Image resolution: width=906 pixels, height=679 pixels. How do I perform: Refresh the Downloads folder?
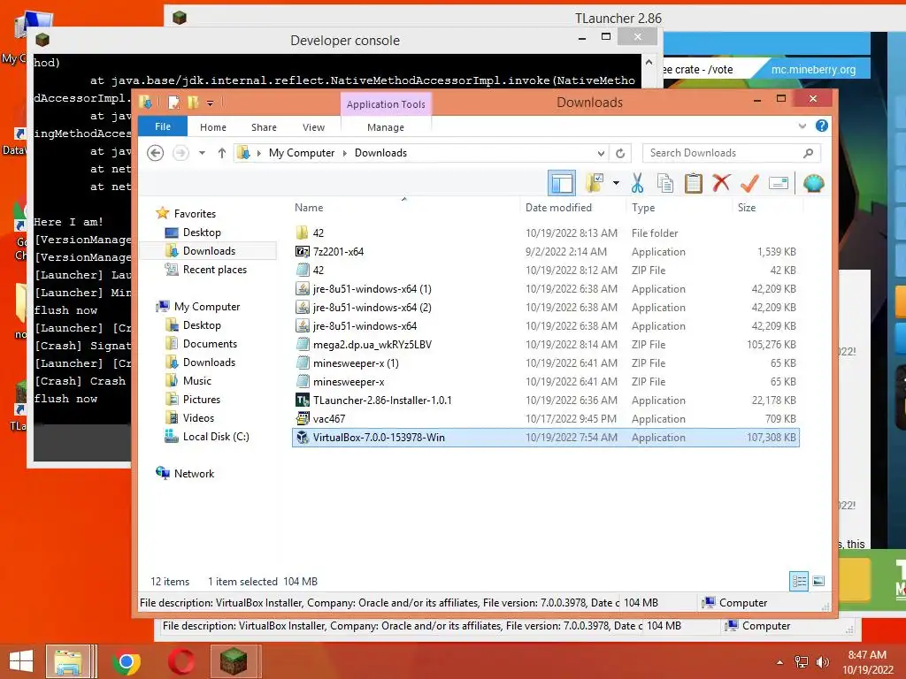[620, 153]
